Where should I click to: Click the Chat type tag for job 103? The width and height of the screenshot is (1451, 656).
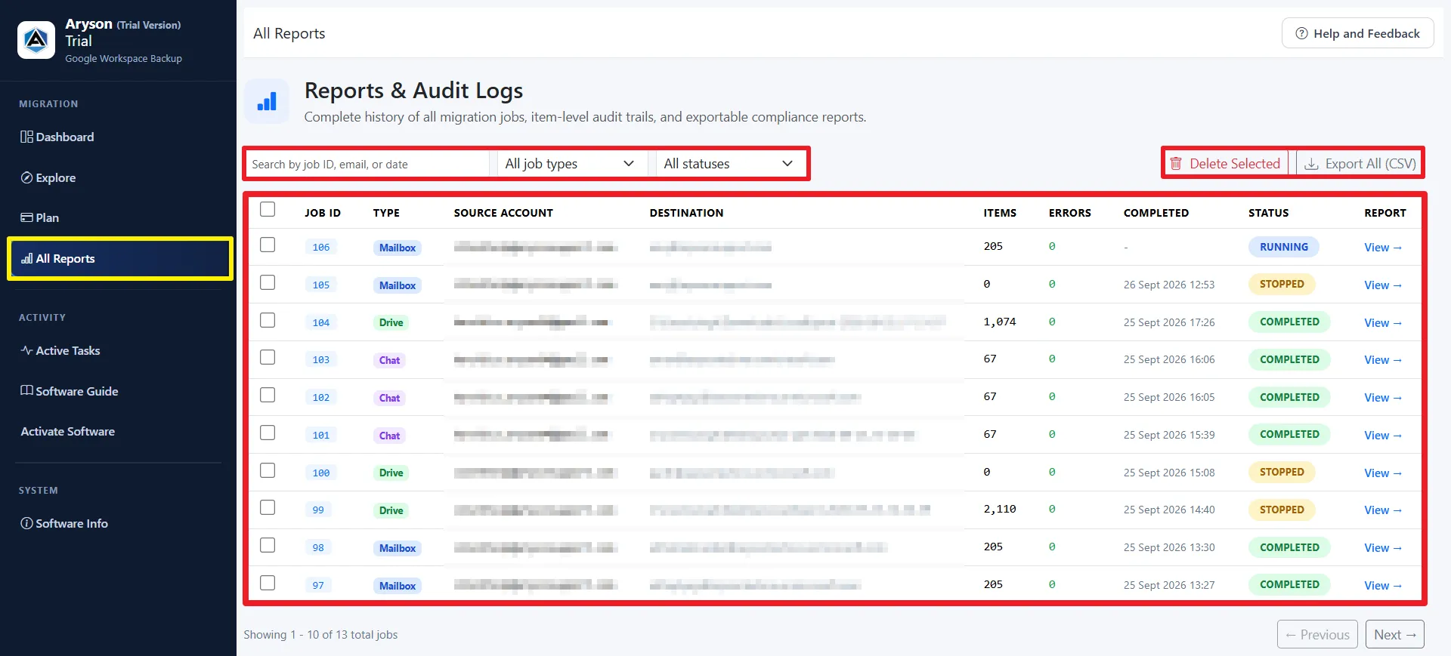coord(389,360)
